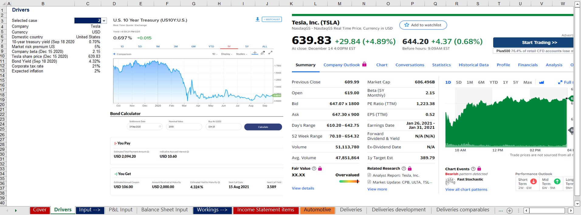This screenshot has height=215, width=581.
Task: Click the calendar icon in Settlement Date field
Action: click(160, 127)
